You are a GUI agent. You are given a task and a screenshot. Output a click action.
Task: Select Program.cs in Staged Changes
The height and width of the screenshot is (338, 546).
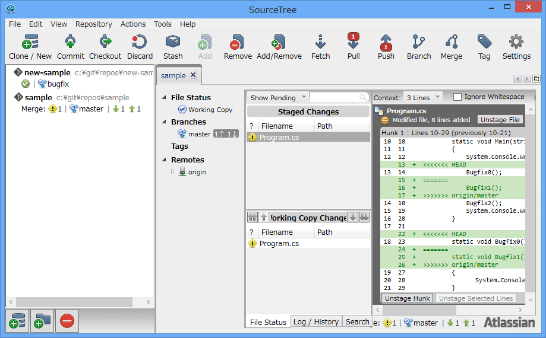pos(308,137)
